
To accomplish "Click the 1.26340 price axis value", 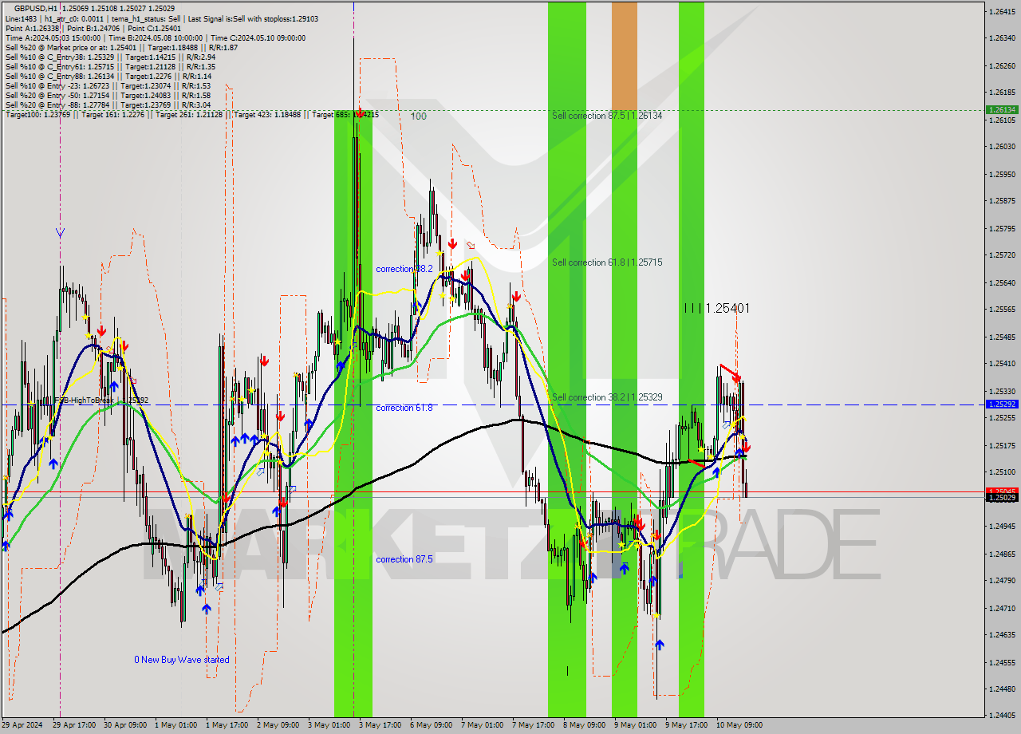I will [x=1002, y=38].
